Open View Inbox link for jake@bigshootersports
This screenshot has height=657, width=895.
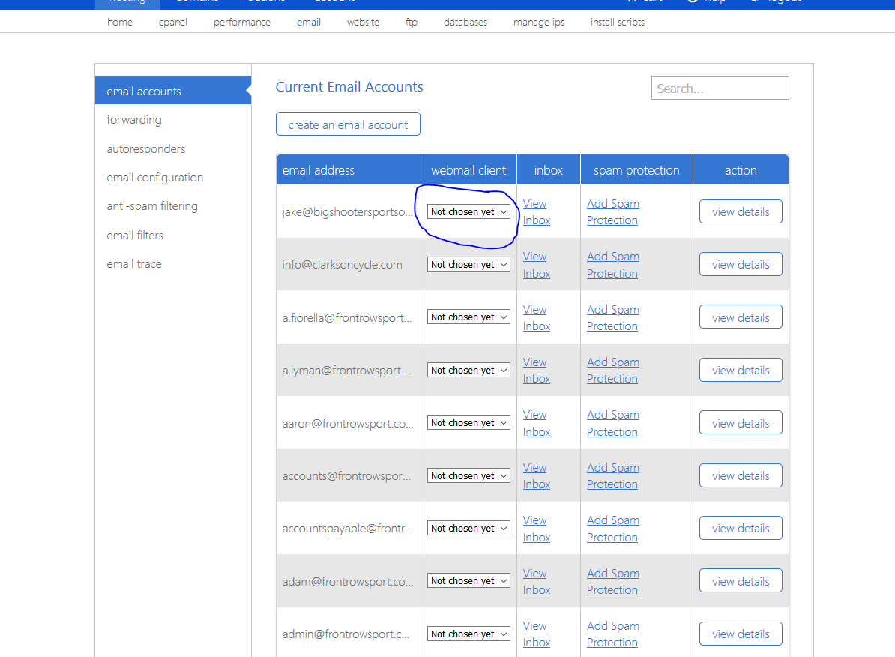[536, 212]
